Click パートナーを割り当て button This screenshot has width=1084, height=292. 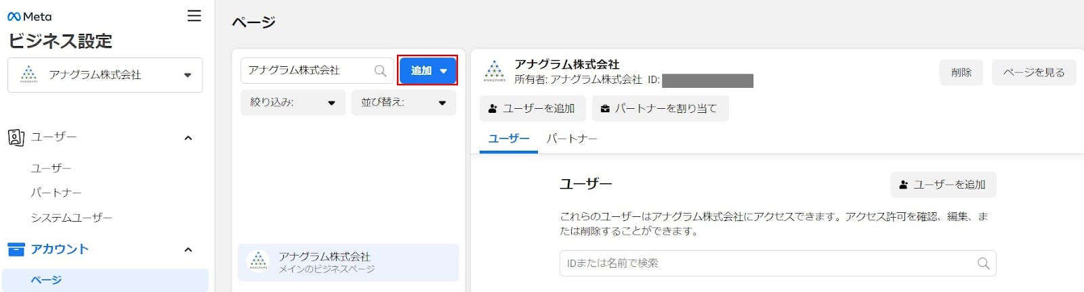tap(660, 108)
